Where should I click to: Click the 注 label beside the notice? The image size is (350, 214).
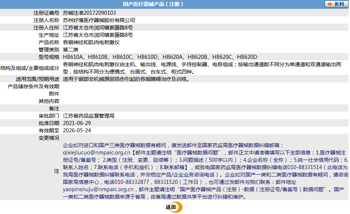pos(57,171)
